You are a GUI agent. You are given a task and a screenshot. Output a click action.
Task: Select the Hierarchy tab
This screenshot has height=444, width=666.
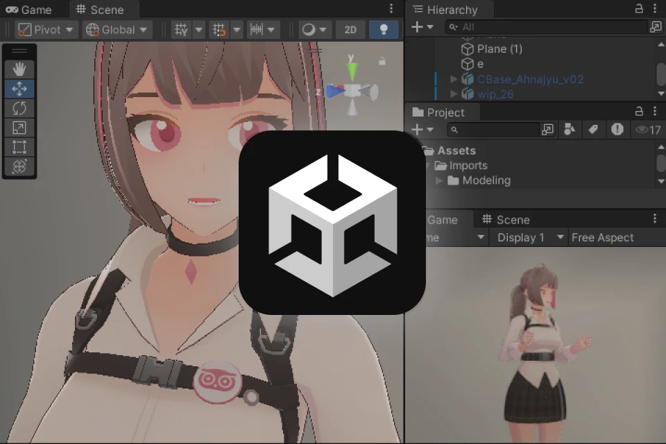(446, 9)
